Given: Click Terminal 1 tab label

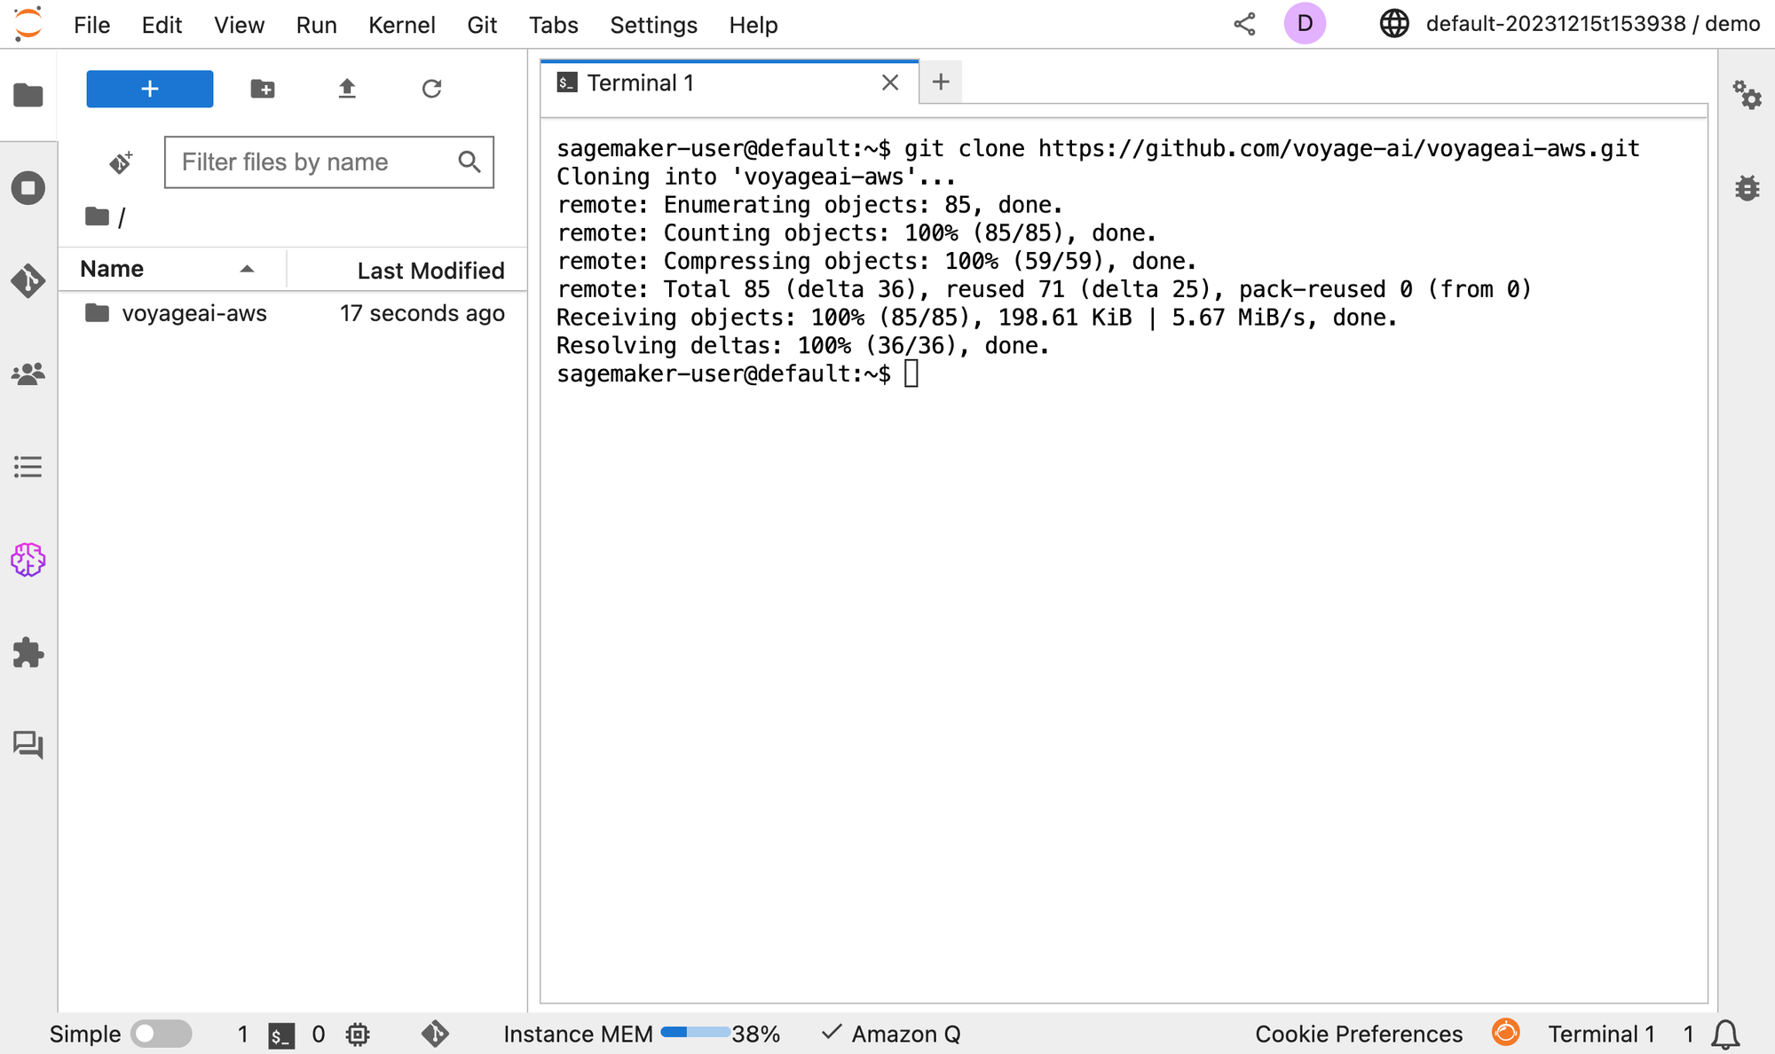Looking at the screenshot, I should tap(642, 83).
